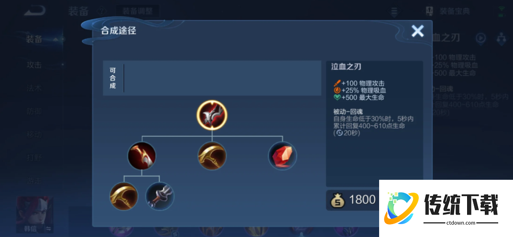
Task: Open the sort dropdown icon in top bar
Action: pos(394,12)
